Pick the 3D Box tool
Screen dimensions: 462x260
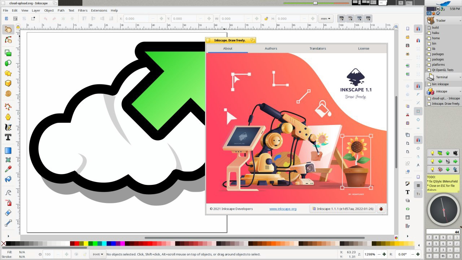[8, 83]
